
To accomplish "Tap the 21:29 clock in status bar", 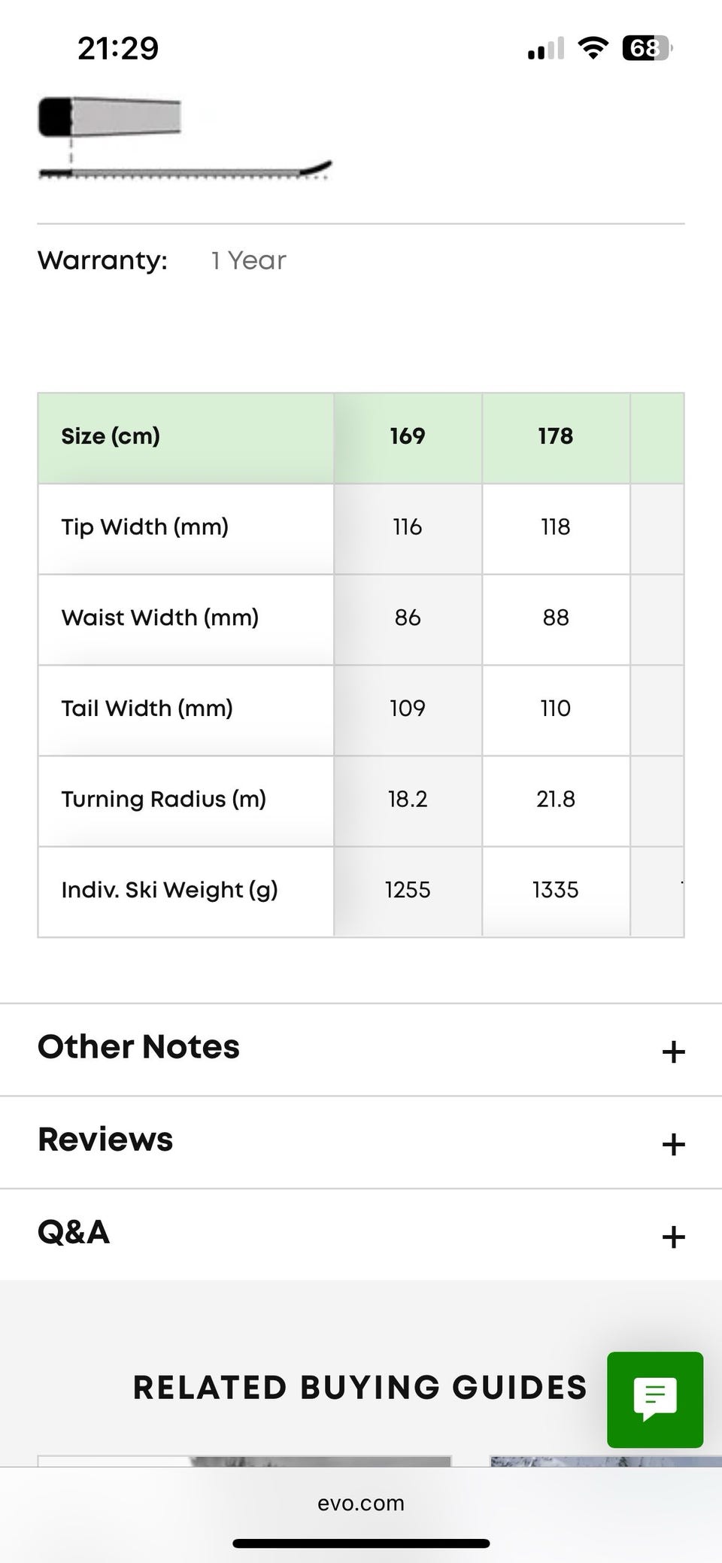I will (118, 49).
